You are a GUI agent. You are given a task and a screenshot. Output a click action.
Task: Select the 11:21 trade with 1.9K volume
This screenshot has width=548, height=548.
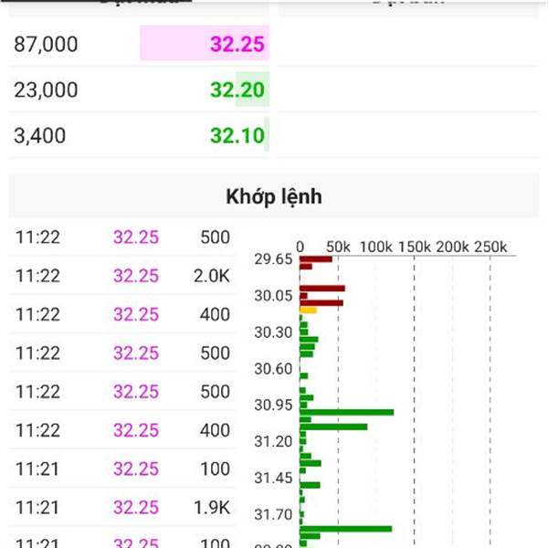pos(122,507)
